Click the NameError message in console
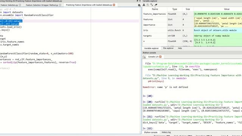242x136 pixels. (x=165, y=87)
